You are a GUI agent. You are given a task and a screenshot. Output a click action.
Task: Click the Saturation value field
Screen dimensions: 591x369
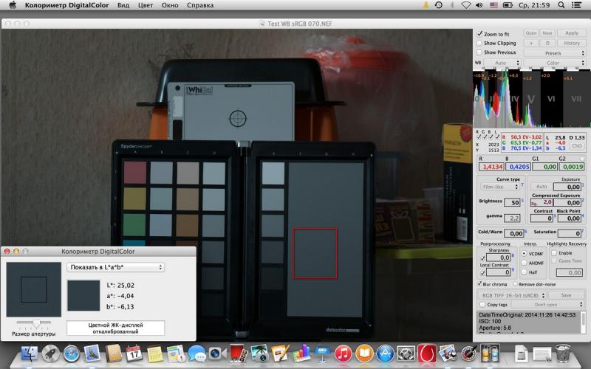(570, 233)
